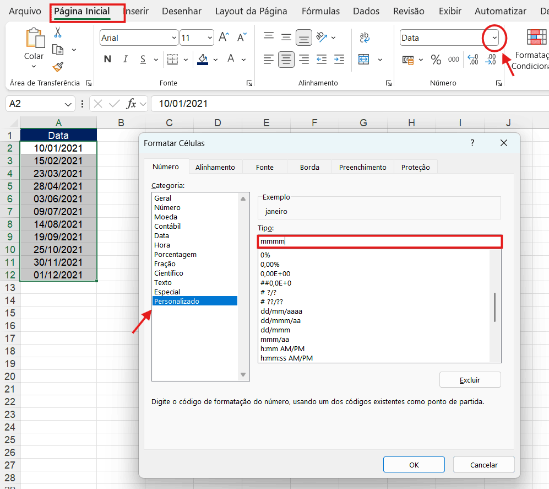Viewport: 549px width, 489px height.
Task: Decrease font size with the smaller A icon
Action: coord(242,37)
